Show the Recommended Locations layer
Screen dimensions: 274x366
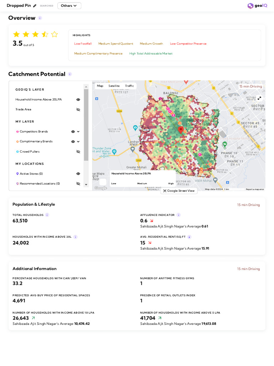tap(78, 184)
